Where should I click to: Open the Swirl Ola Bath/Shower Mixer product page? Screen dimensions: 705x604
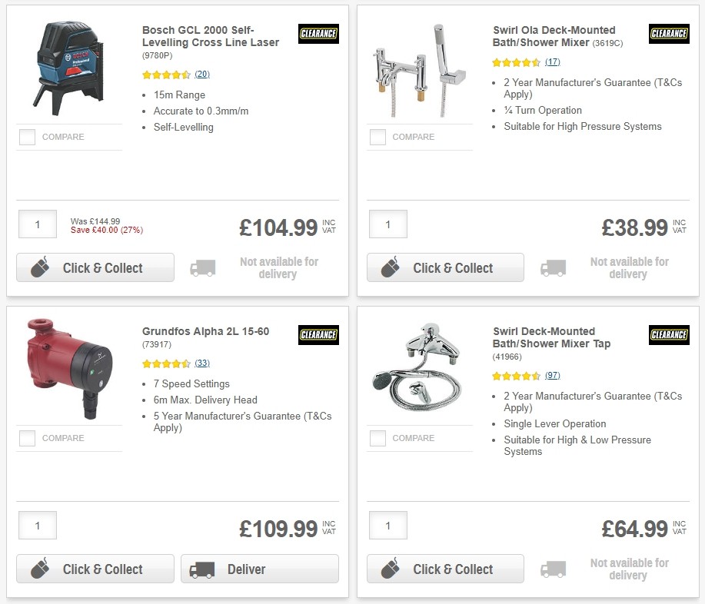click(553, 37)
